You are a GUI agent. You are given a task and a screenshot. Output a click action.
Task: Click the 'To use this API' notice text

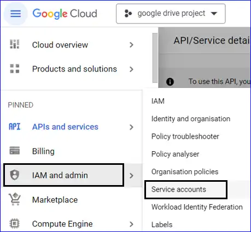click(x=219, y=81)
